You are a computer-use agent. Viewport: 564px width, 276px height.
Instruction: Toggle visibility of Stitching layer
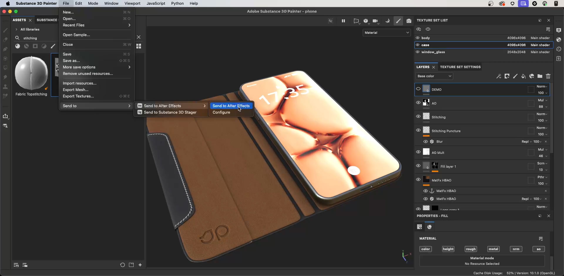point(418,116)
